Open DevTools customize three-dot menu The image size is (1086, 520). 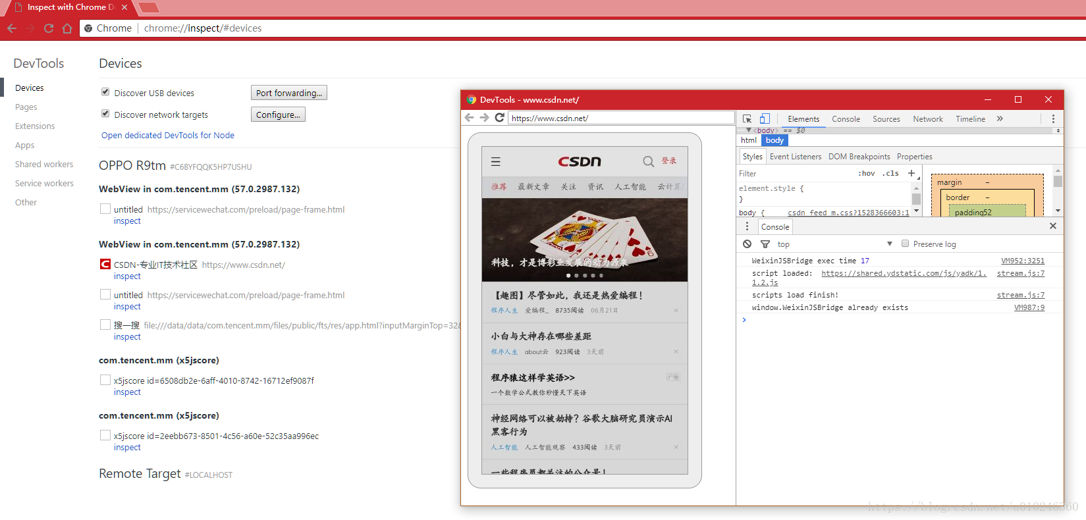[x=1053, y=119]
